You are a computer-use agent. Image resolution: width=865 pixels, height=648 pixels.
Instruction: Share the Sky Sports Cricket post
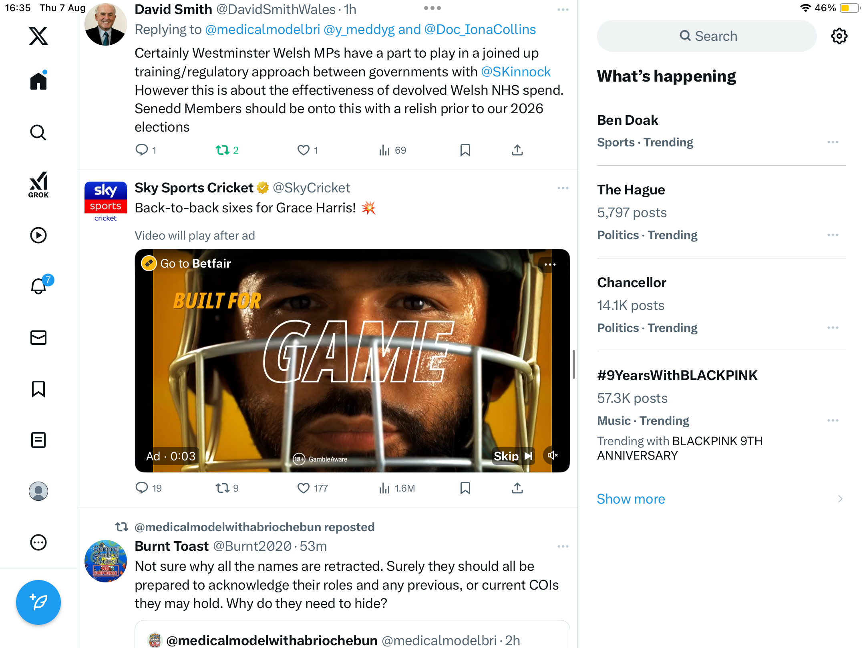517,488
